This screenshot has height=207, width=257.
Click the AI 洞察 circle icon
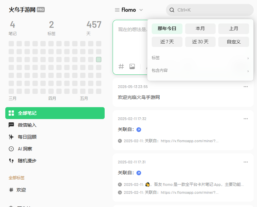coord(11,149)
